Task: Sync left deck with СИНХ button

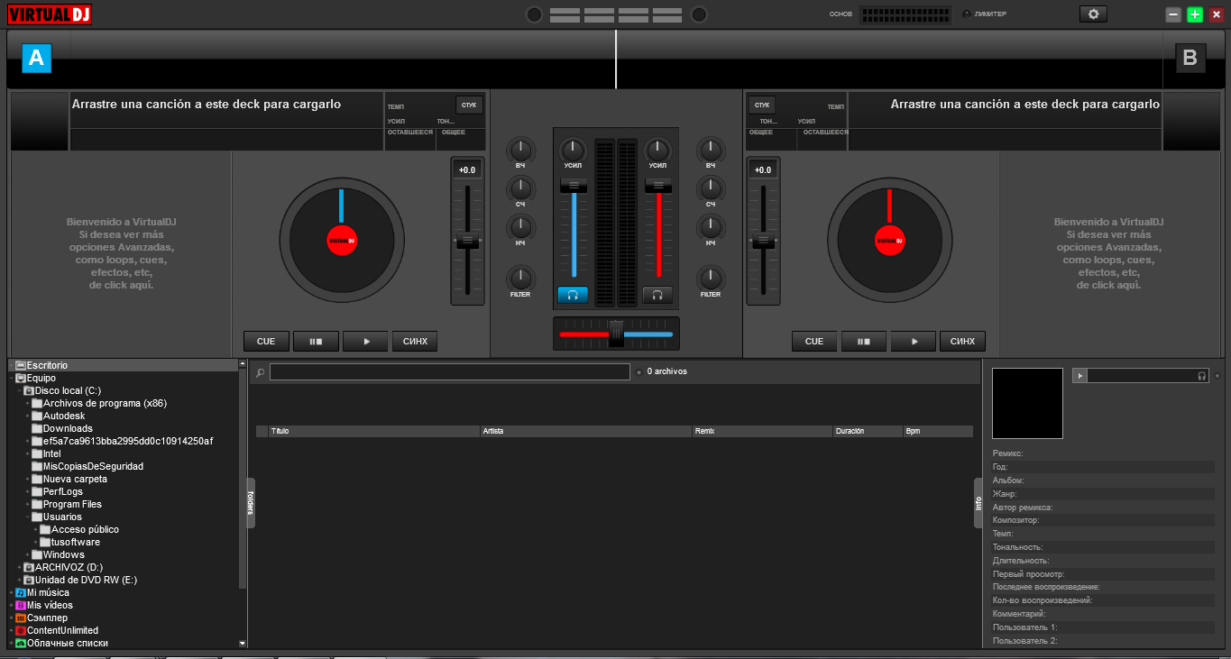Action: 415,342
